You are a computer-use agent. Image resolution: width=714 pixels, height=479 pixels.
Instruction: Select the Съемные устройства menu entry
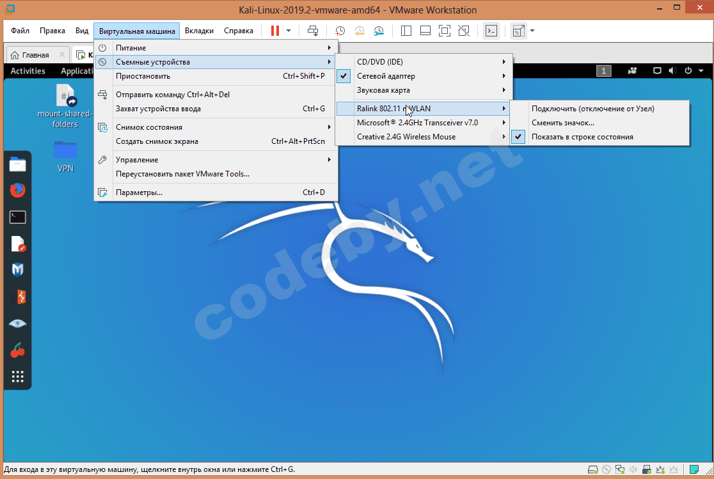pos(216,62)
